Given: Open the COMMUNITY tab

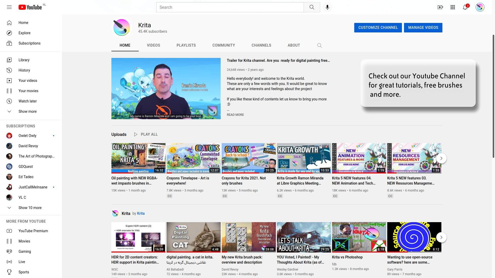Looking at the screenshot, I should point(224,45).
